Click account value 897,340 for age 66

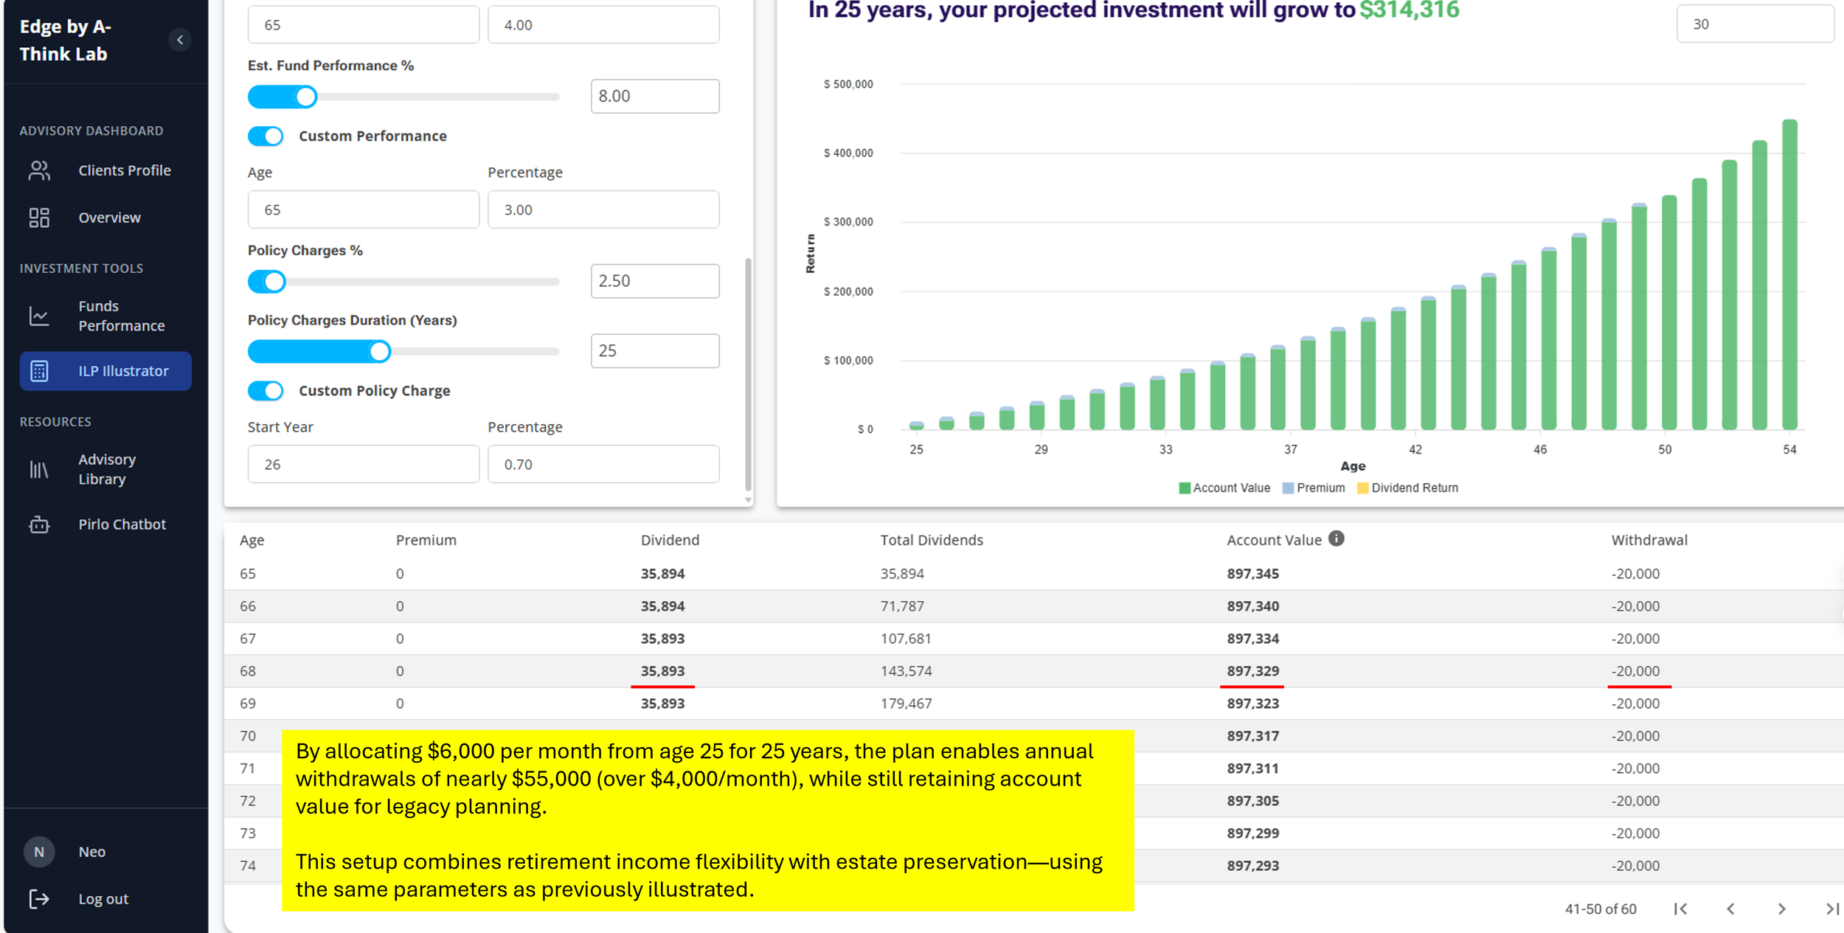[1253, 606]
